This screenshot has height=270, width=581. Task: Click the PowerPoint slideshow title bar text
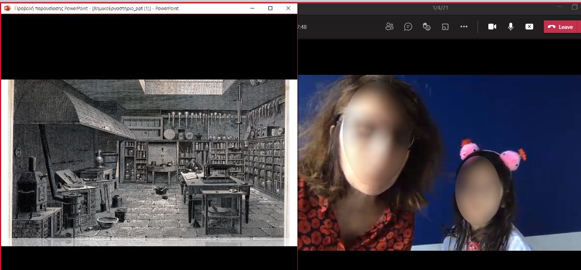click(96, 8)
